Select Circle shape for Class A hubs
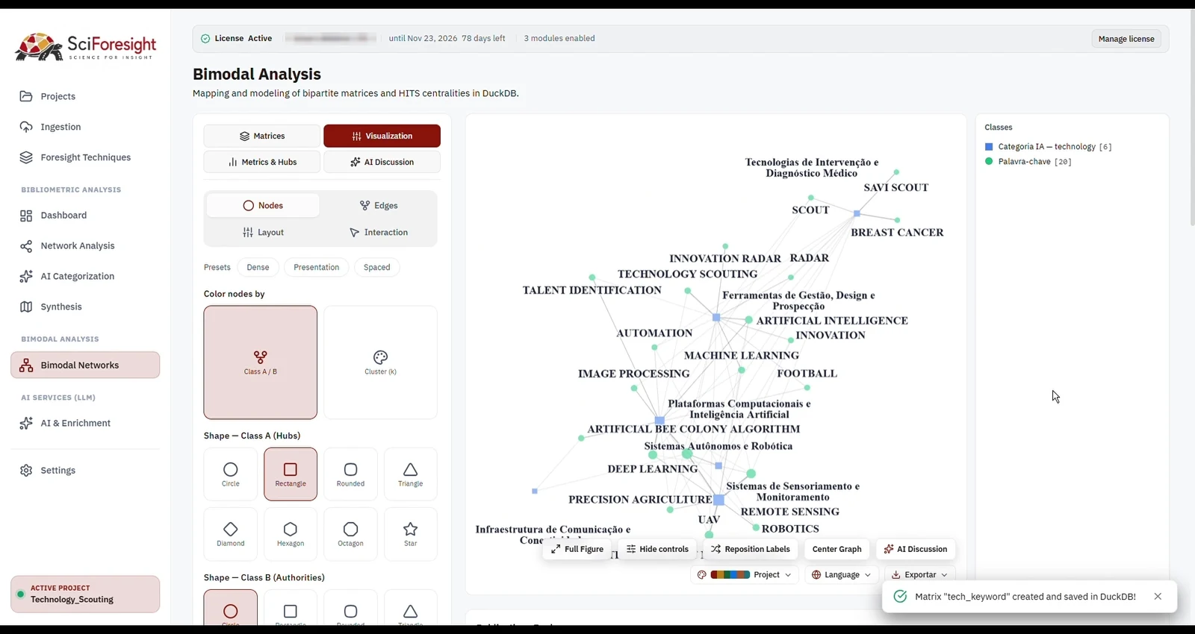Screen dimensions: 1195x634 pos(231,474)
